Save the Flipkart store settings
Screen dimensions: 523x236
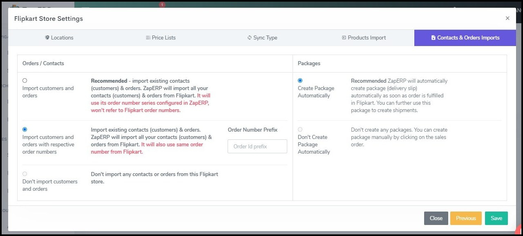(496, 218)
